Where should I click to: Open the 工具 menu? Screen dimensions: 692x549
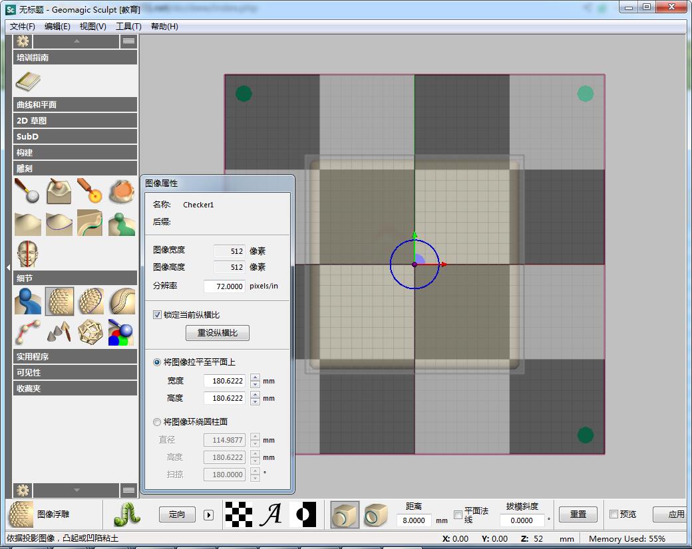pos(128,27)
